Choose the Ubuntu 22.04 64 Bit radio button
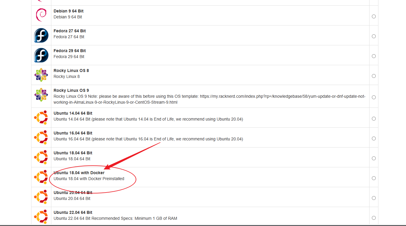 pos(374,218)
